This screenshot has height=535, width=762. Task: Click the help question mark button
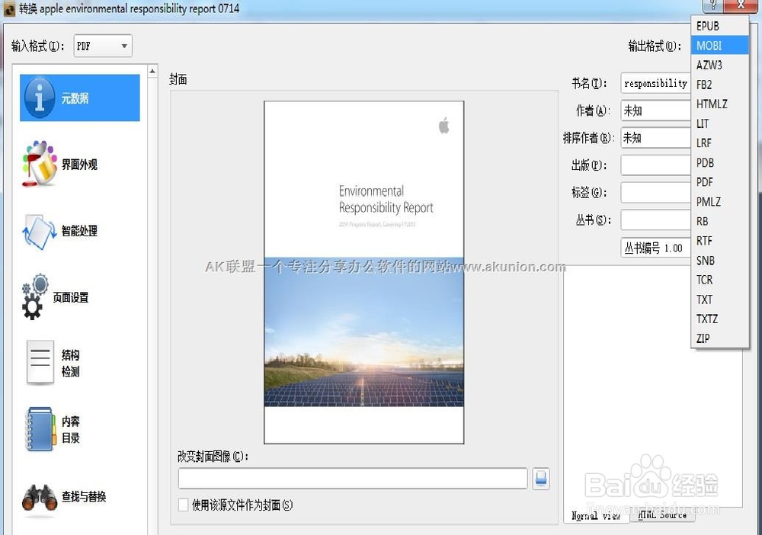tap(714, 6)
